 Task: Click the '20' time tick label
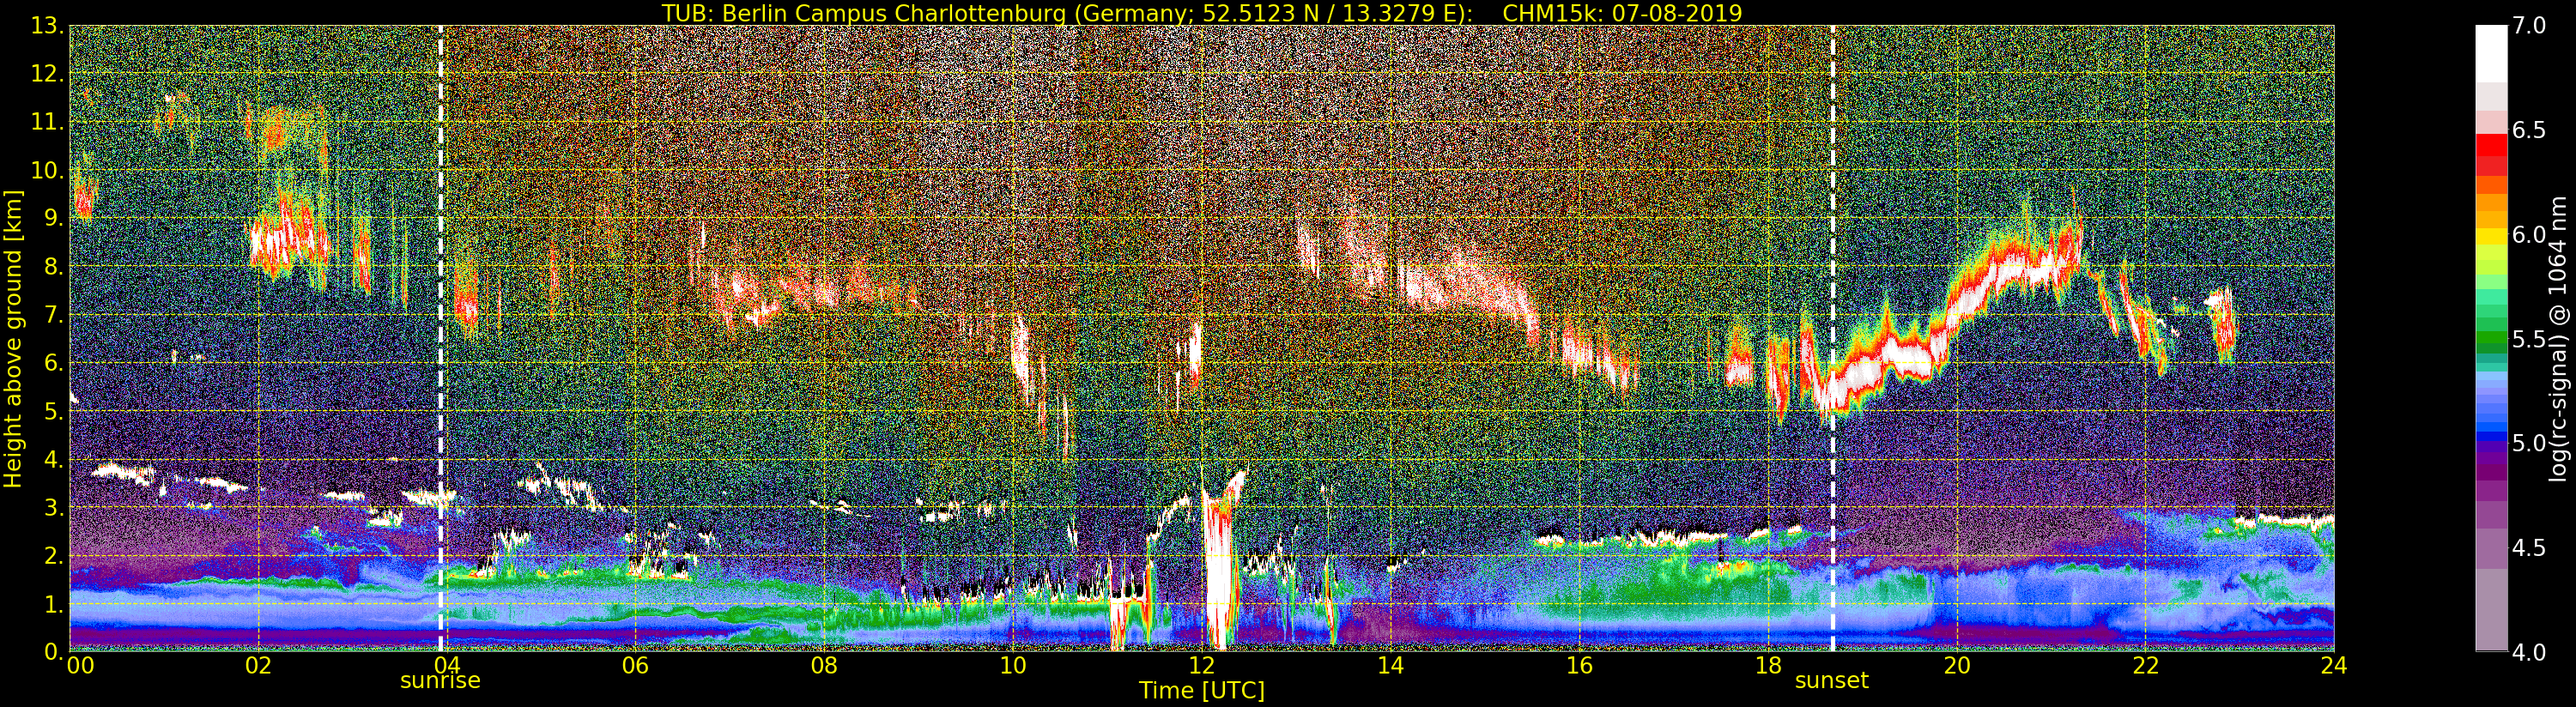click(x=1956, y=665)
